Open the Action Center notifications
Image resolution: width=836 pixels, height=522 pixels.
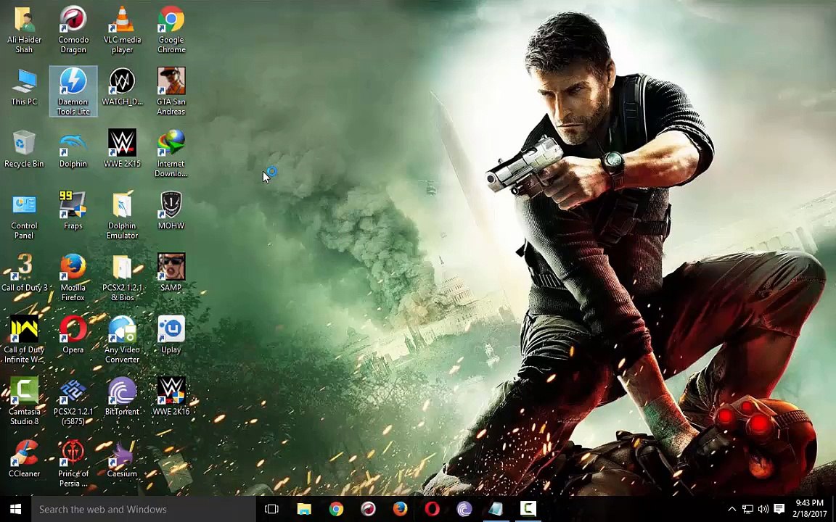coord(779,509)
